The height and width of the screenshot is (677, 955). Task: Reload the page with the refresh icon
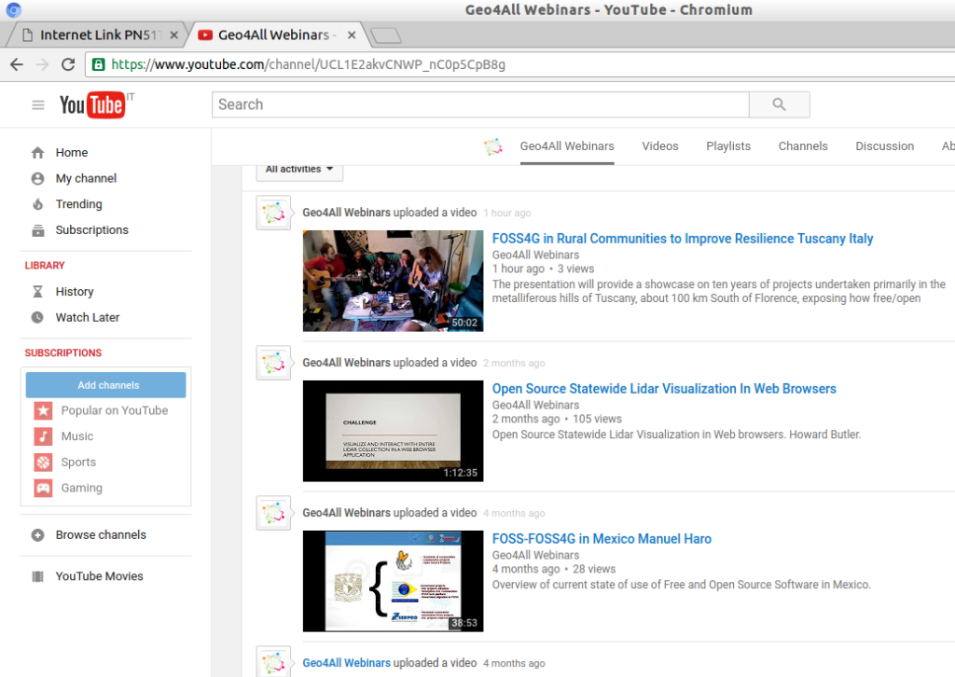pyautogui.click(x=68, y=64)
